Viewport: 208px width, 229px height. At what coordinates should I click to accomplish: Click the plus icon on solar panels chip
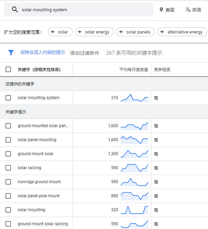(x=121, y=32)
